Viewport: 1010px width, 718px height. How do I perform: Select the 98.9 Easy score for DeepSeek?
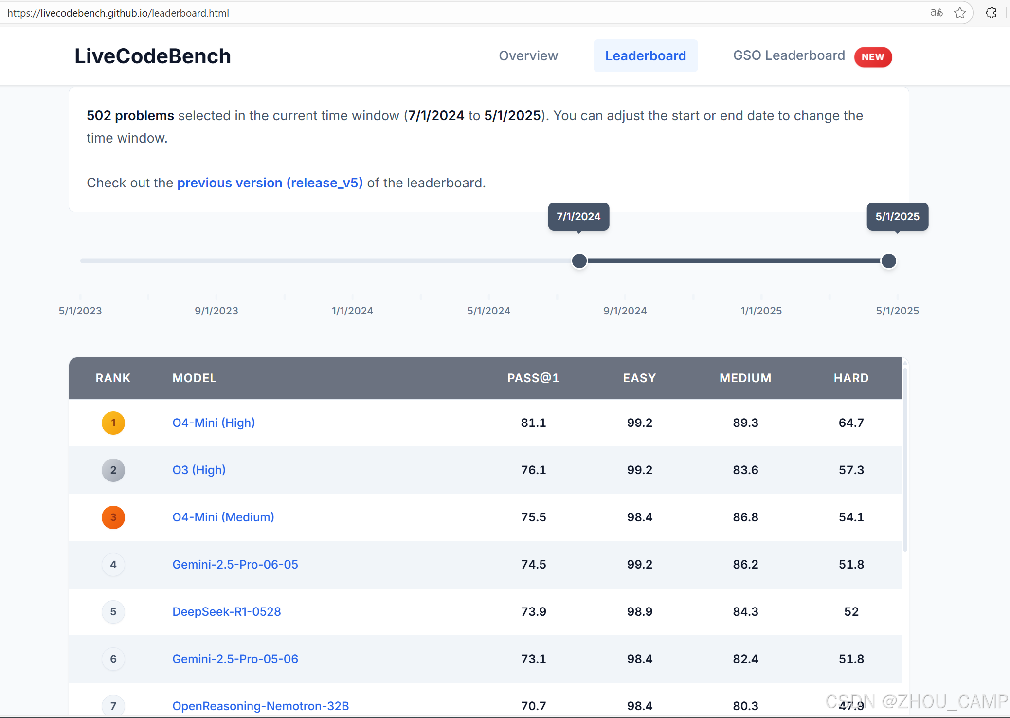(x=639, y=611)
